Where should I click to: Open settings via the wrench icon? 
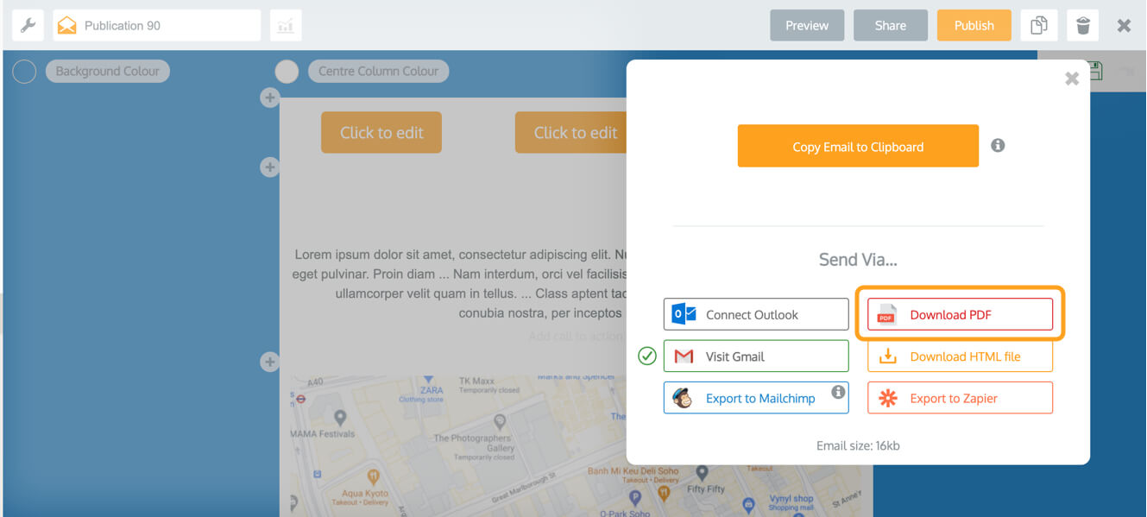[x=28, y=25]
